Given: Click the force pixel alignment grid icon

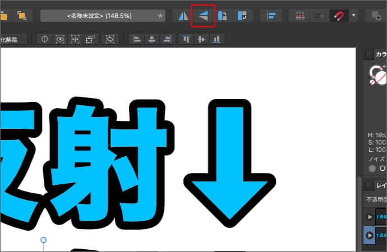Looking at the screenshot, I should coord(300,16).
